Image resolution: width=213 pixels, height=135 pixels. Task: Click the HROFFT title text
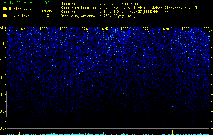point(21,3)
